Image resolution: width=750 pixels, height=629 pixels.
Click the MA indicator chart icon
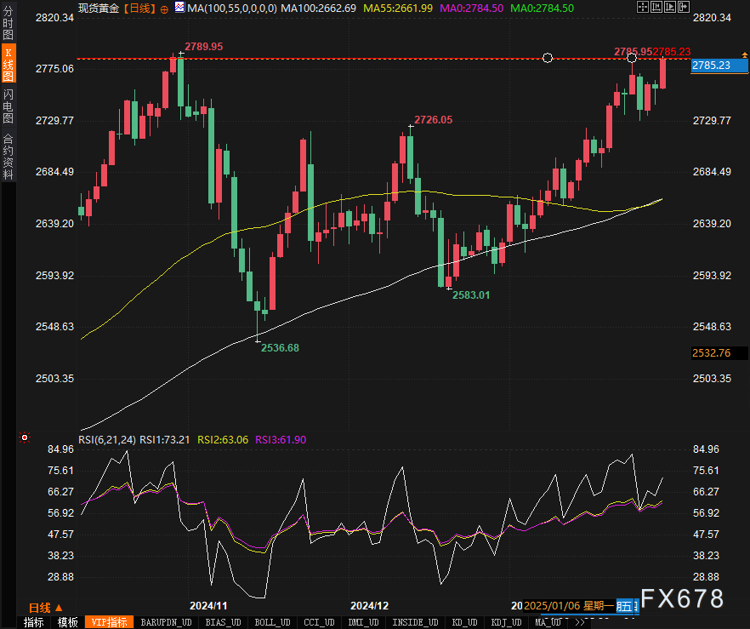pos(179,8)
